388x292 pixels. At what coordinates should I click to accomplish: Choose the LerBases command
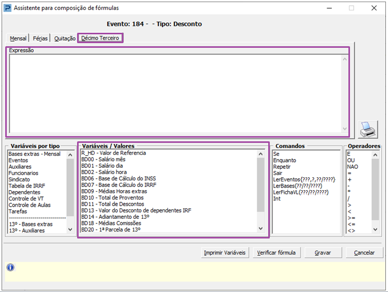298,186
